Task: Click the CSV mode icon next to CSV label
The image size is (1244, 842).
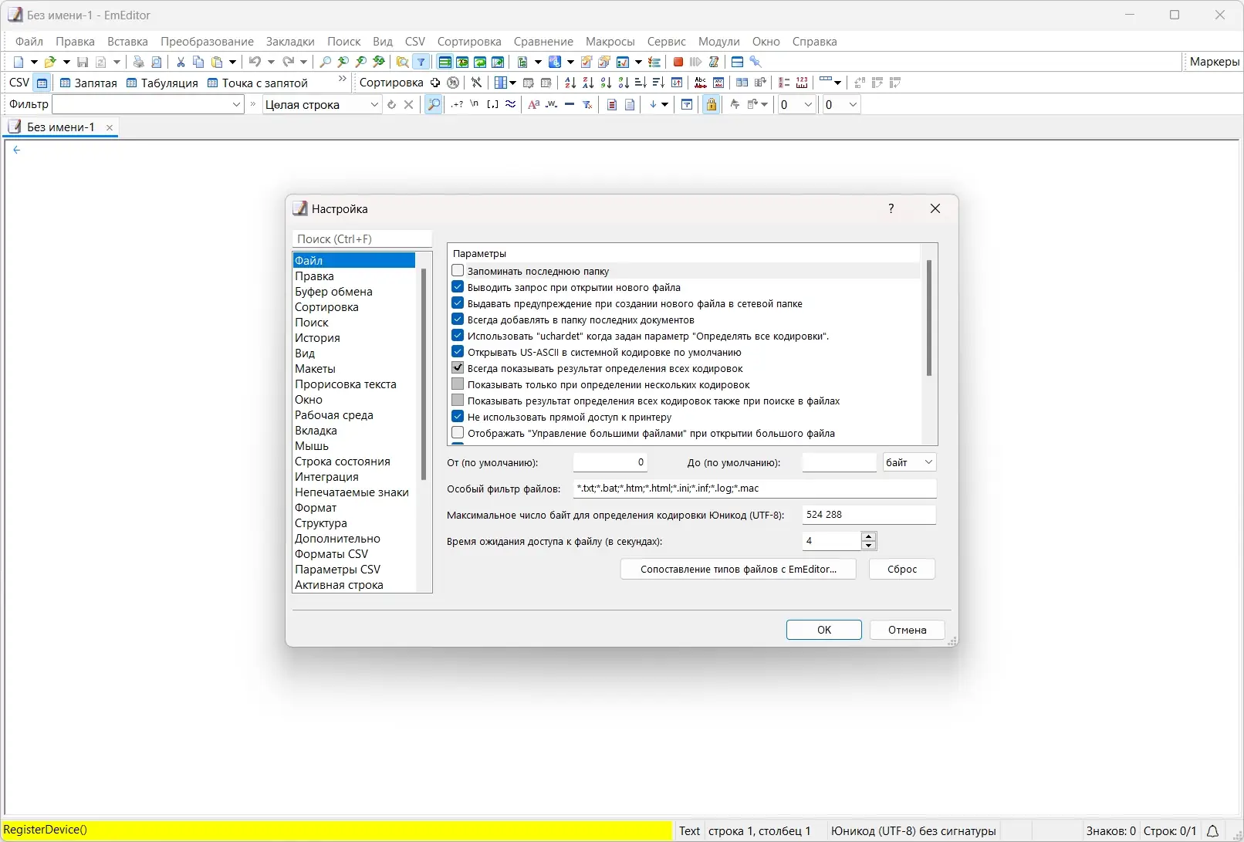Action: [x=42, y=83]
